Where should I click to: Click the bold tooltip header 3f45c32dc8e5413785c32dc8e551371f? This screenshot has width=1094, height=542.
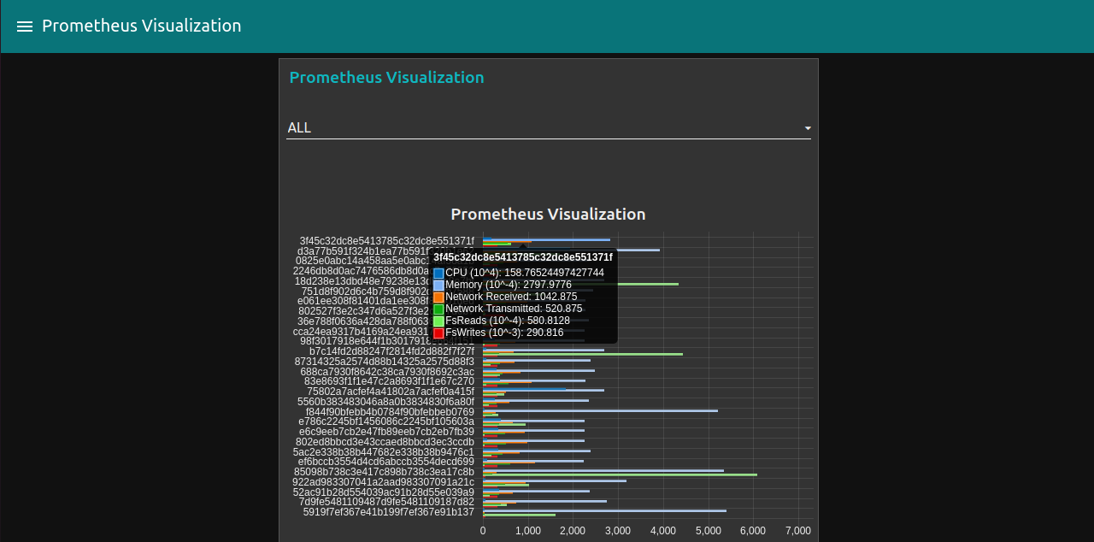(x=523, y=257)
